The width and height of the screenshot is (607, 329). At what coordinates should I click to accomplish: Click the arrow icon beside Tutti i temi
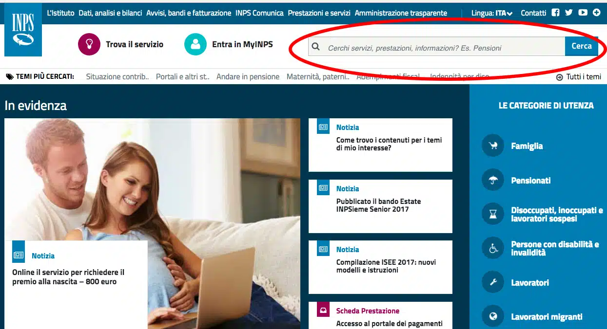pos(560,77)
